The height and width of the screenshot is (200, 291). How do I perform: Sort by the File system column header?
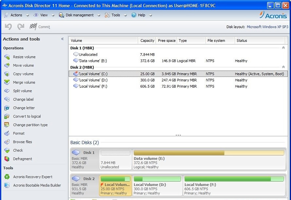pos(220,41)
